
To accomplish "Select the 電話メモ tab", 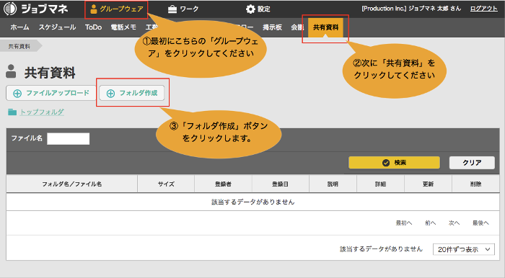I will point(123,27).
